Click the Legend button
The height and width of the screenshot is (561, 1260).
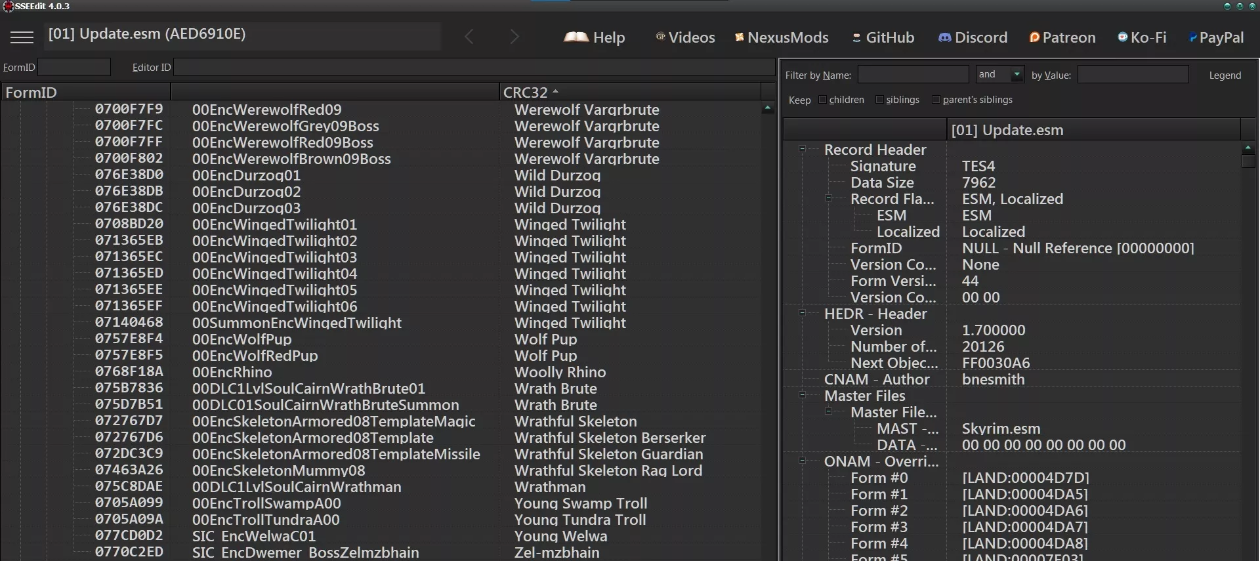[x=1225, y=75]
